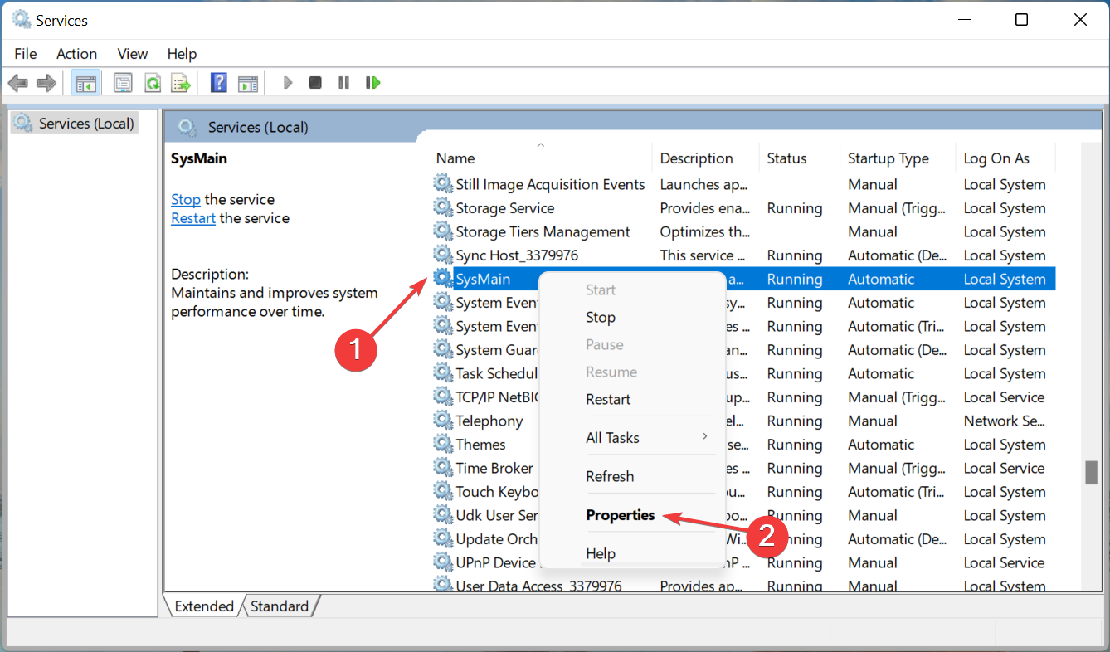Click the Back navigation arrow icon
This screenshot has height=652, width=1110.
pos(17,82)
